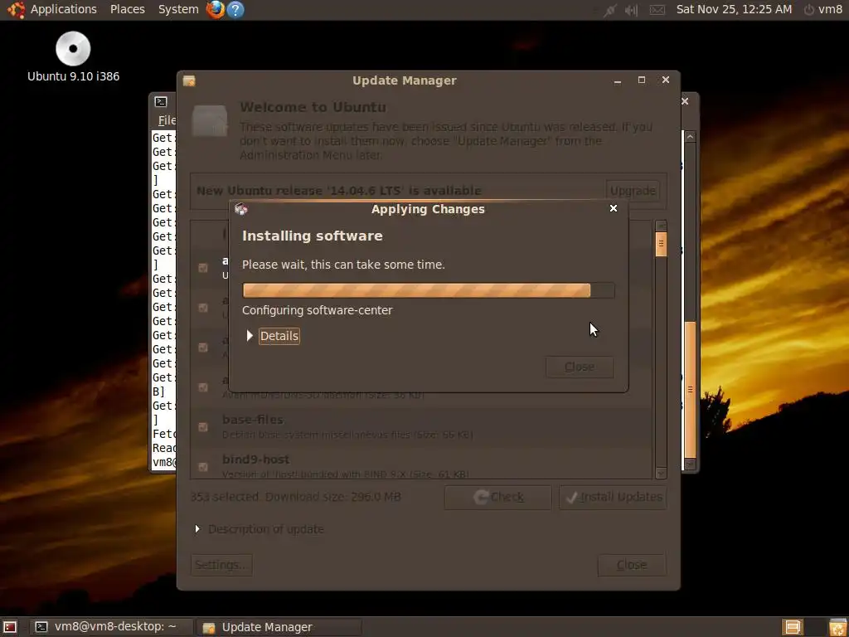Screen dimensions: 849x637
Task: Open the terminal's File menu
Action: (x=166, y=120)
